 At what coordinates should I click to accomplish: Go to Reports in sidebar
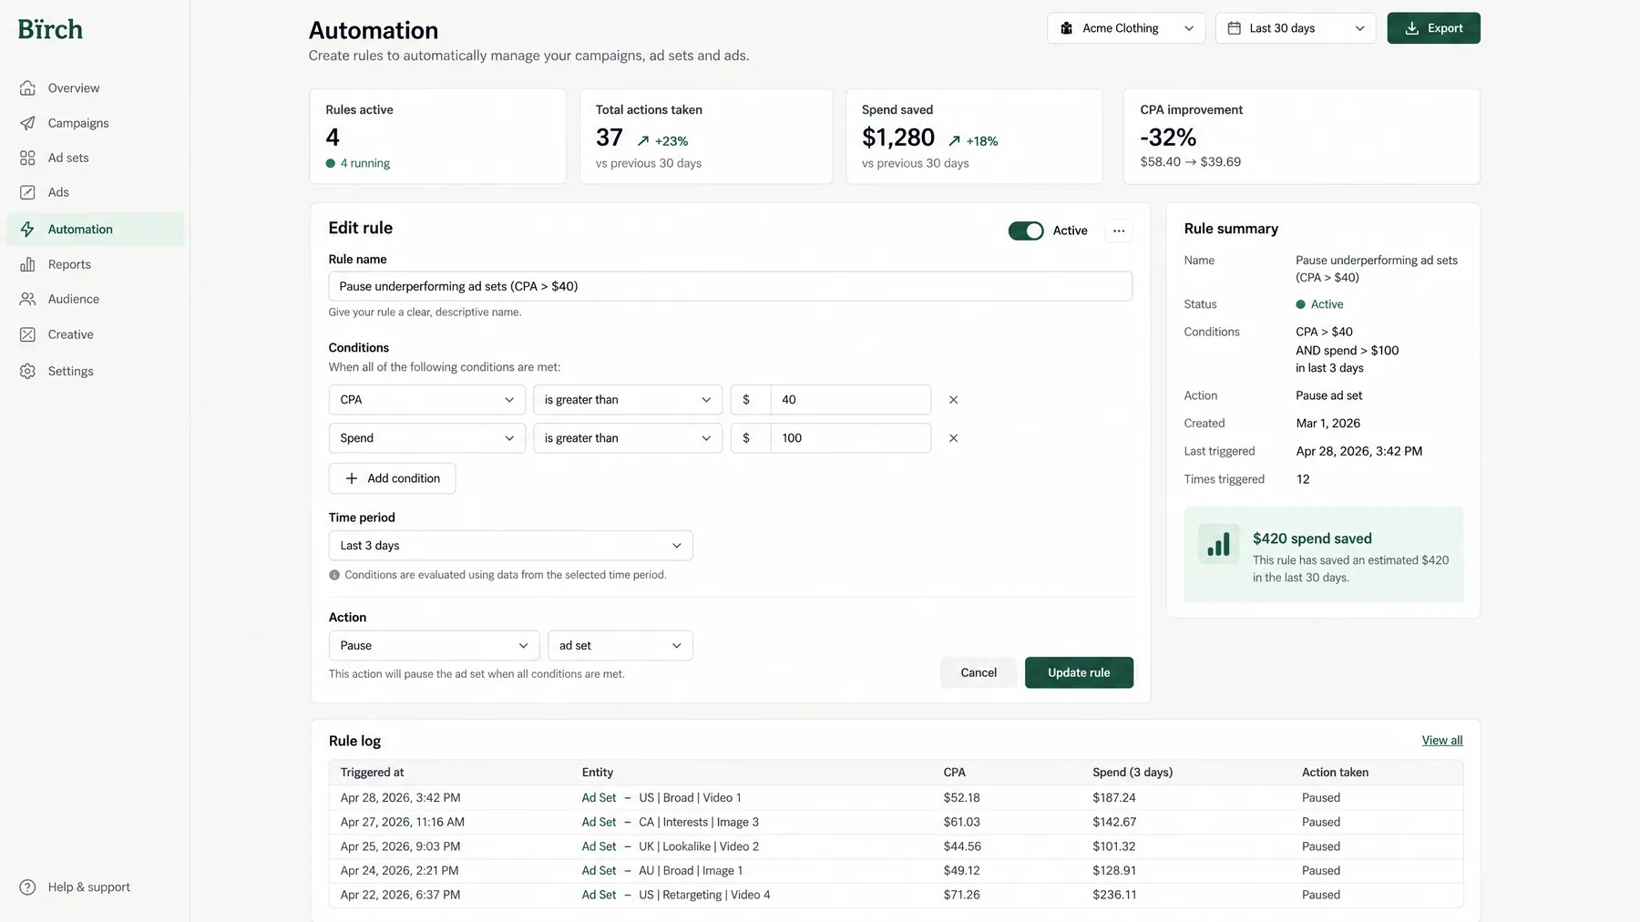tap(95, 264)
